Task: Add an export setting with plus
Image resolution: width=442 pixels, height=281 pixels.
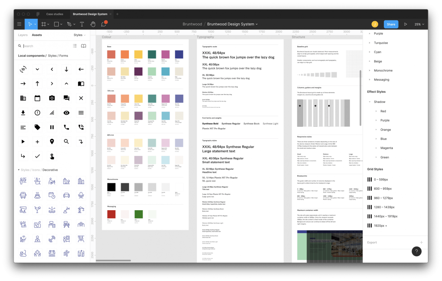Action: 421,242
